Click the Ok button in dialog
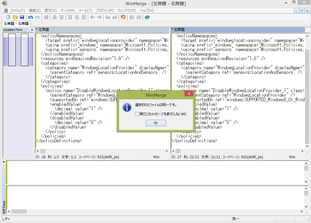Screen dimensions: 311x223 (156, 123)
